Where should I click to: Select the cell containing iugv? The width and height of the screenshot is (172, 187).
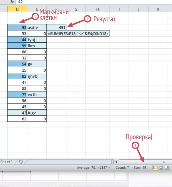point(37,113)
